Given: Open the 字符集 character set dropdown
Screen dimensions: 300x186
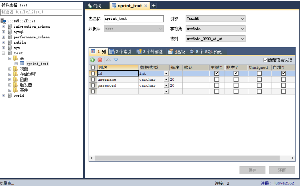Looking at the screenshot, I should (242, 29).
